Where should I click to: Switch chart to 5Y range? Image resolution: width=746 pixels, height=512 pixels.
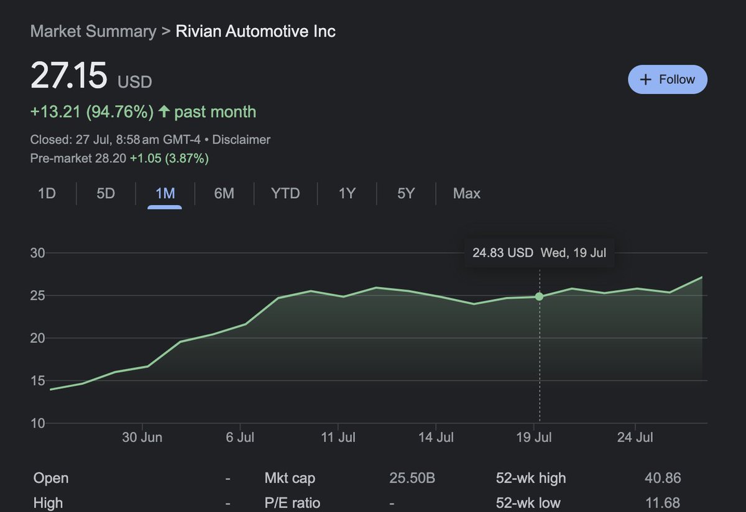click(405, 193)
